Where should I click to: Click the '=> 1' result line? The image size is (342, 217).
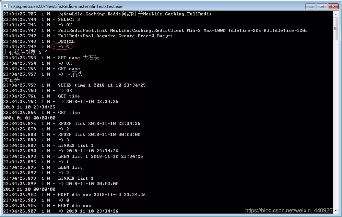coord(36,162)
